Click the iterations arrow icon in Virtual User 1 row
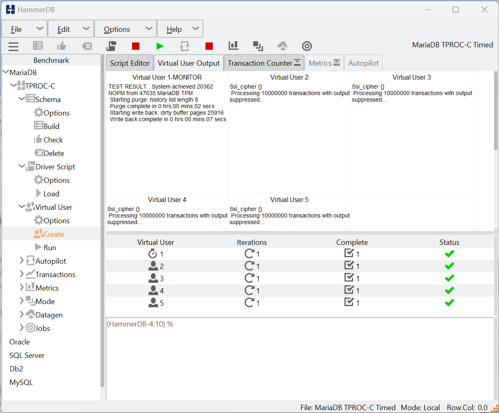 tap(249, 254)
